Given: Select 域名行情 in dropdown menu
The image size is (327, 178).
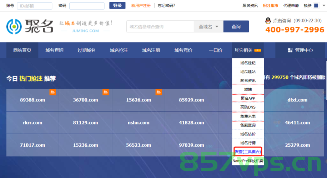Looking at the screenshot, I should pos(248,143).
